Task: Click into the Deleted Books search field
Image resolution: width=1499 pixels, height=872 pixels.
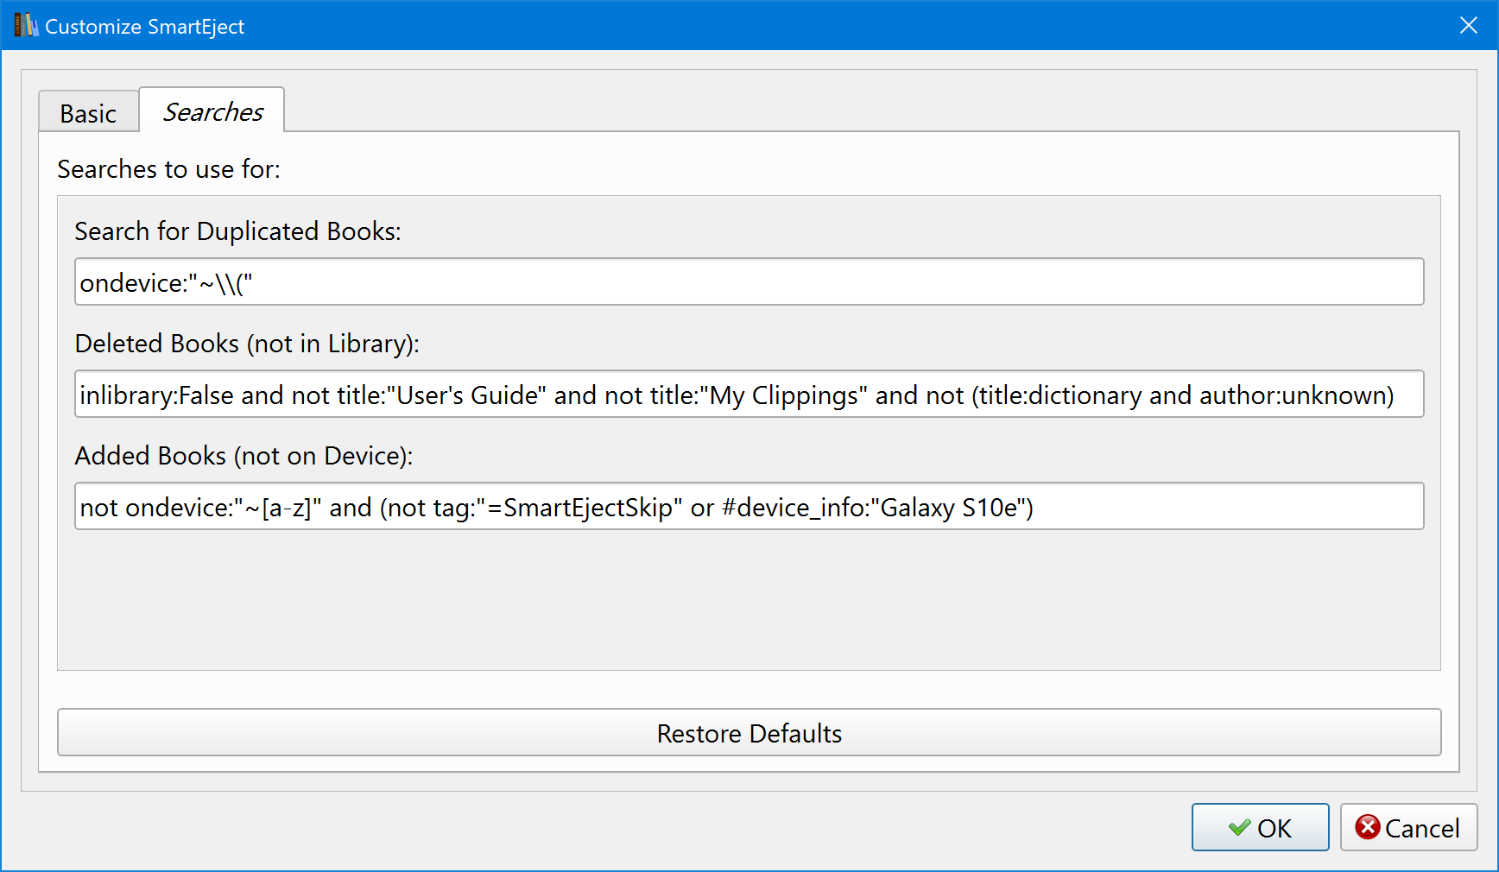Action: point(748,395)
